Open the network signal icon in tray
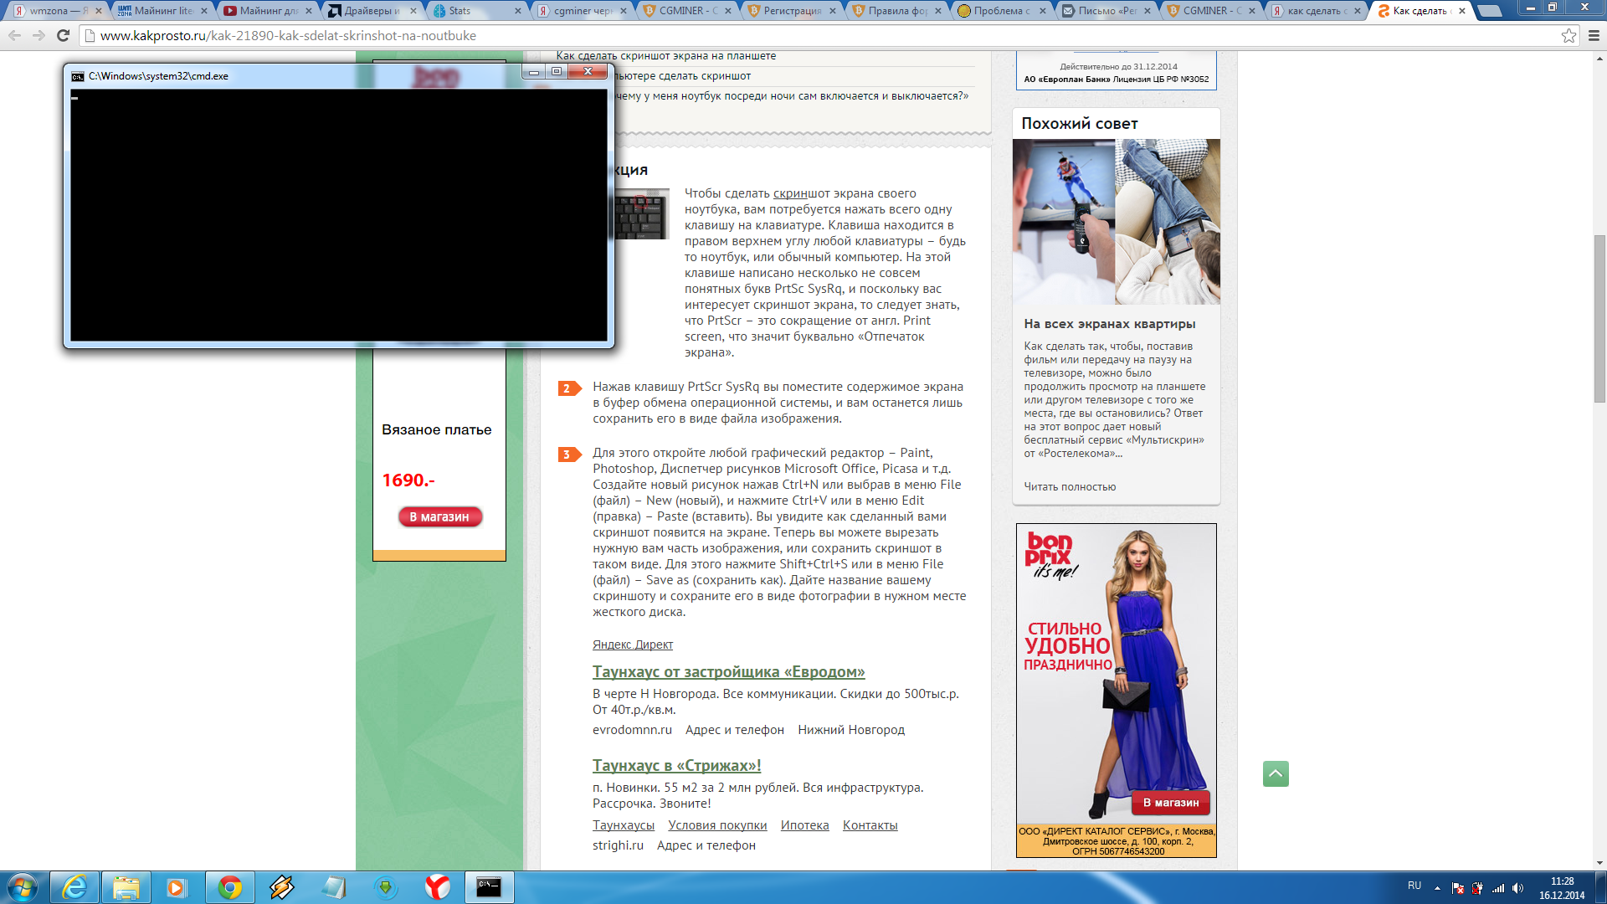This screenshot has width=1607, height=904. tap(1498, 888)
